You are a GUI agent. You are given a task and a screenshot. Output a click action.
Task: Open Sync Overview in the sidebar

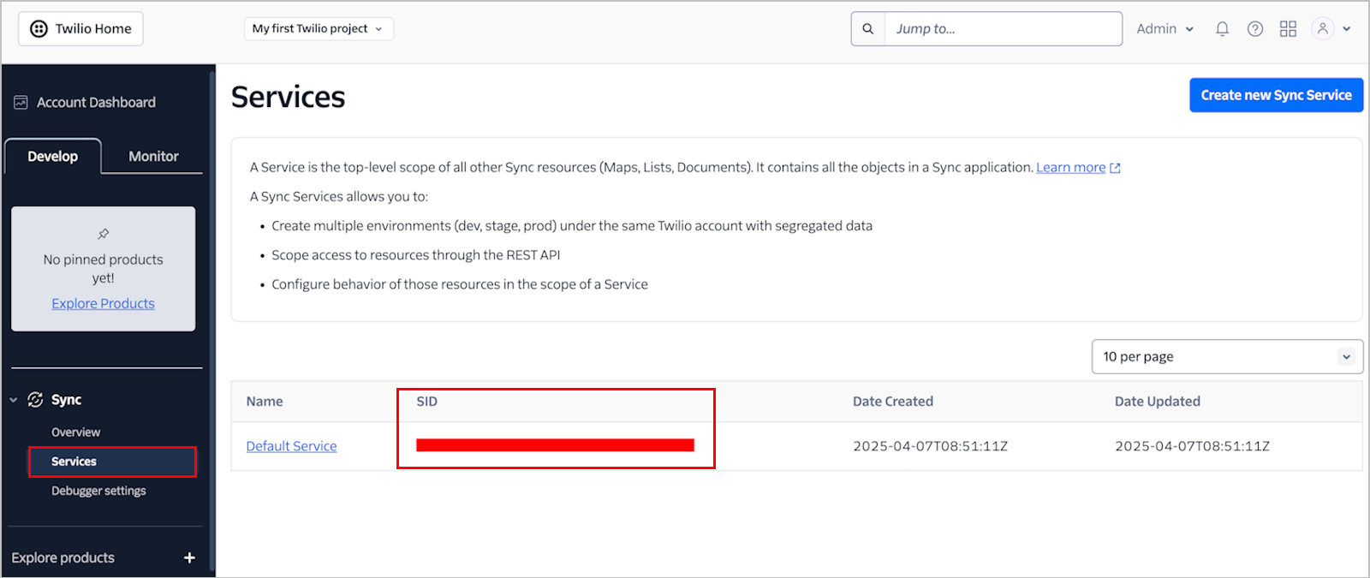[75, 432]
